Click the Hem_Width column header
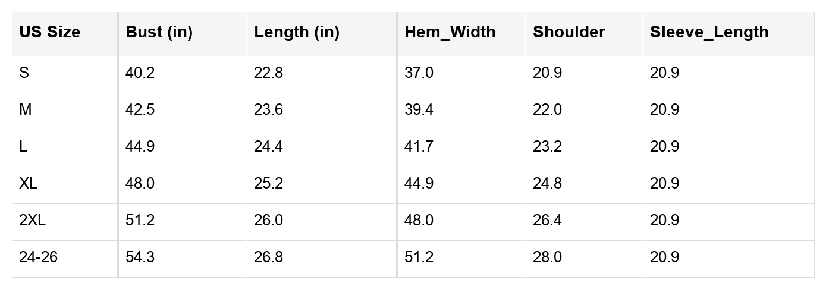The width and height of the screenshot is (826, 289). point(450,33)
